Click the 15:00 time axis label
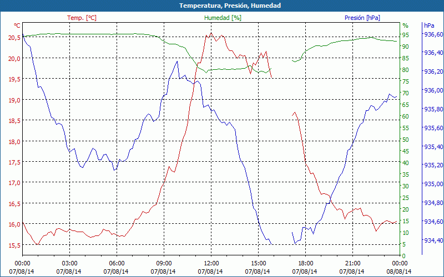 pyautogui.click(x=258, y=264)
